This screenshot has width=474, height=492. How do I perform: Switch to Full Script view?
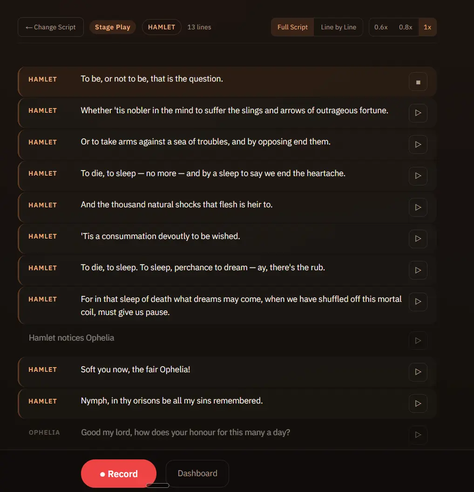coord(292,27)
